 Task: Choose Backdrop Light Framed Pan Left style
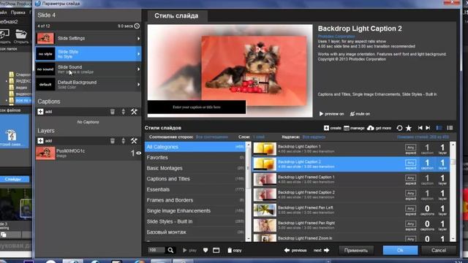click(x=351, y=210)
